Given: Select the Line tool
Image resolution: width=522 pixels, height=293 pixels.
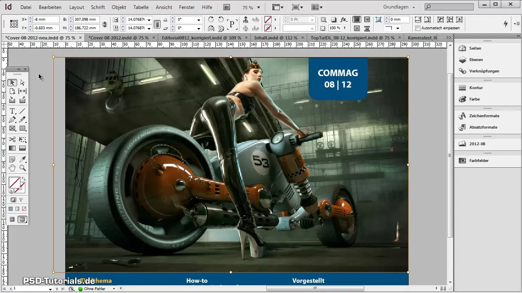Looking at the screenshot, I should coord(23,111).
